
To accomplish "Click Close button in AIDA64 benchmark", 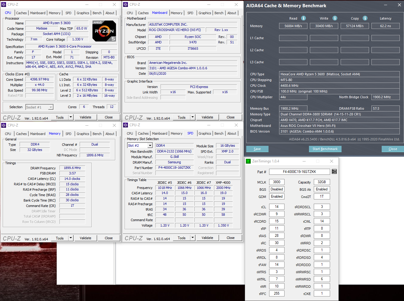I will 393,149.
